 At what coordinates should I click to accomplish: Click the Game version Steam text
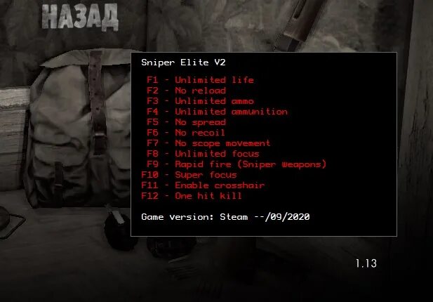point(225,217)
